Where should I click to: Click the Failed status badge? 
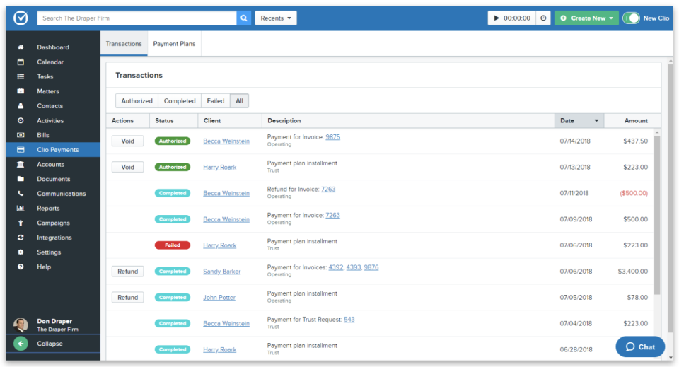173,245
